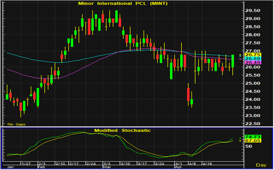Click the Minor International PCL (MINT) chart title
This screenshot has height=170, width=274.
(117, 4)
